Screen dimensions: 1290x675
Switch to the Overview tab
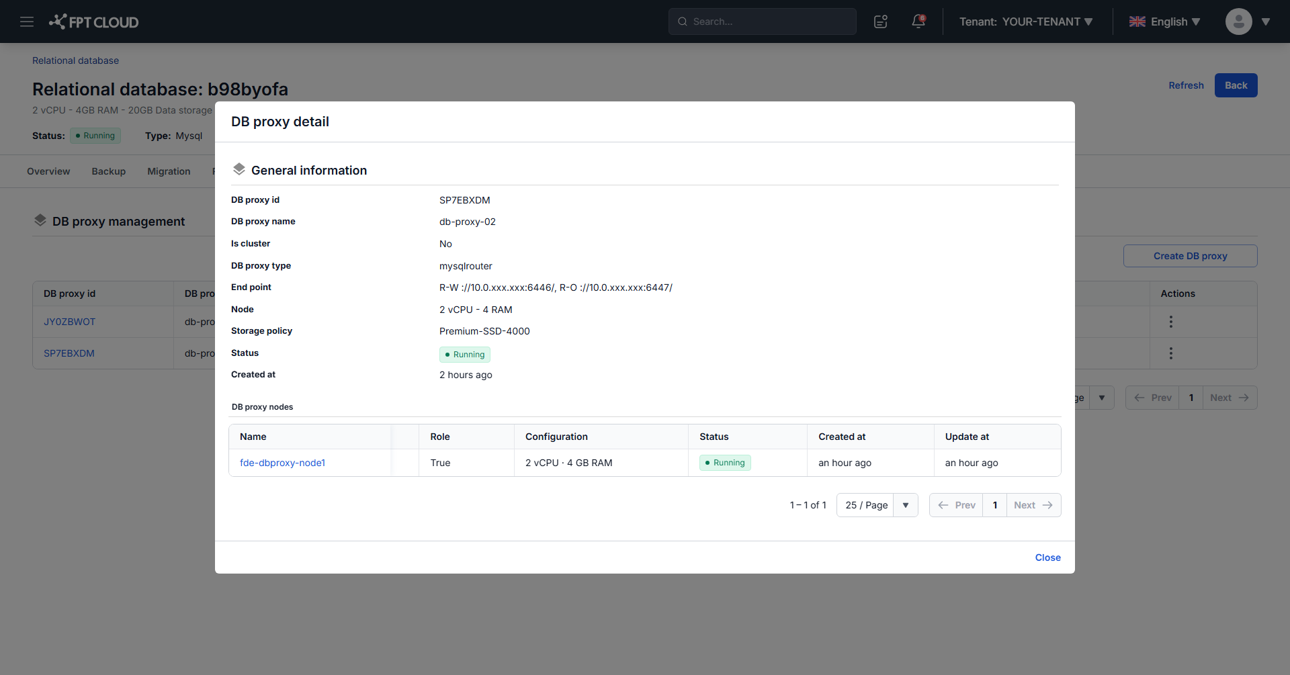pos(48,171)
